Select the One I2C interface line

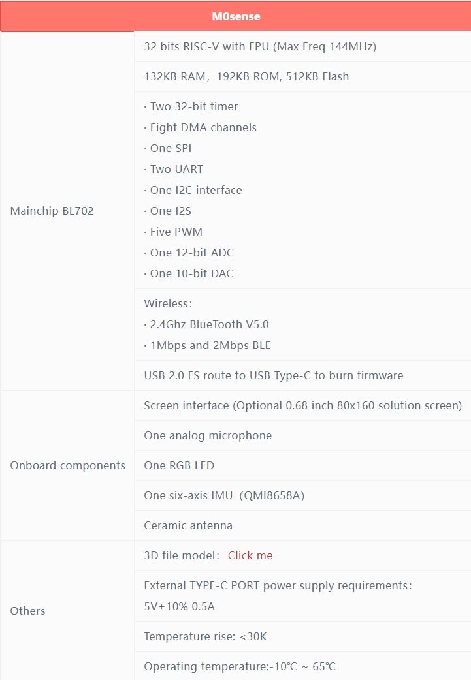(193, 190)
